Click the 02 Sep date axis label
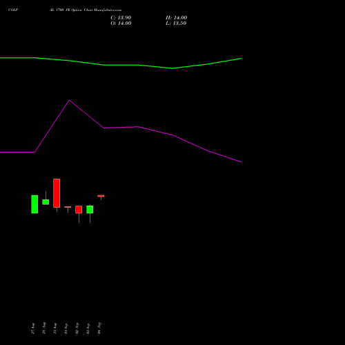Image resolution: width=345 pixels, height=345 pixels. click(77, 328)
